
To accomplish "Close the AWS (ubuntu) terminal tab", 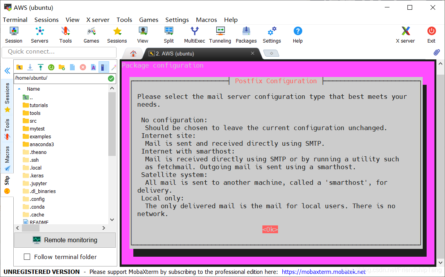I will click(253, 53).
